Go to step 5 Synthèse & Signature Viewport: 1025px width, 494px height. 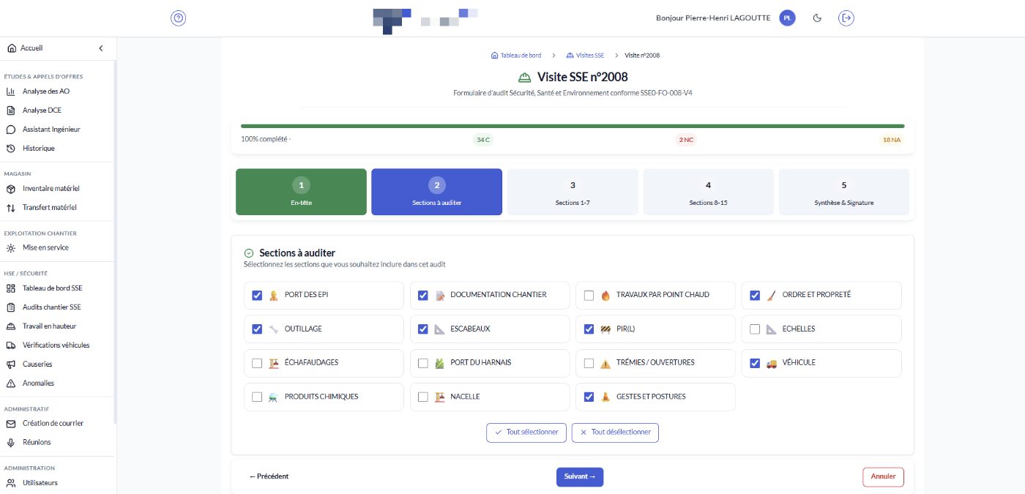(x=843, y=192)
